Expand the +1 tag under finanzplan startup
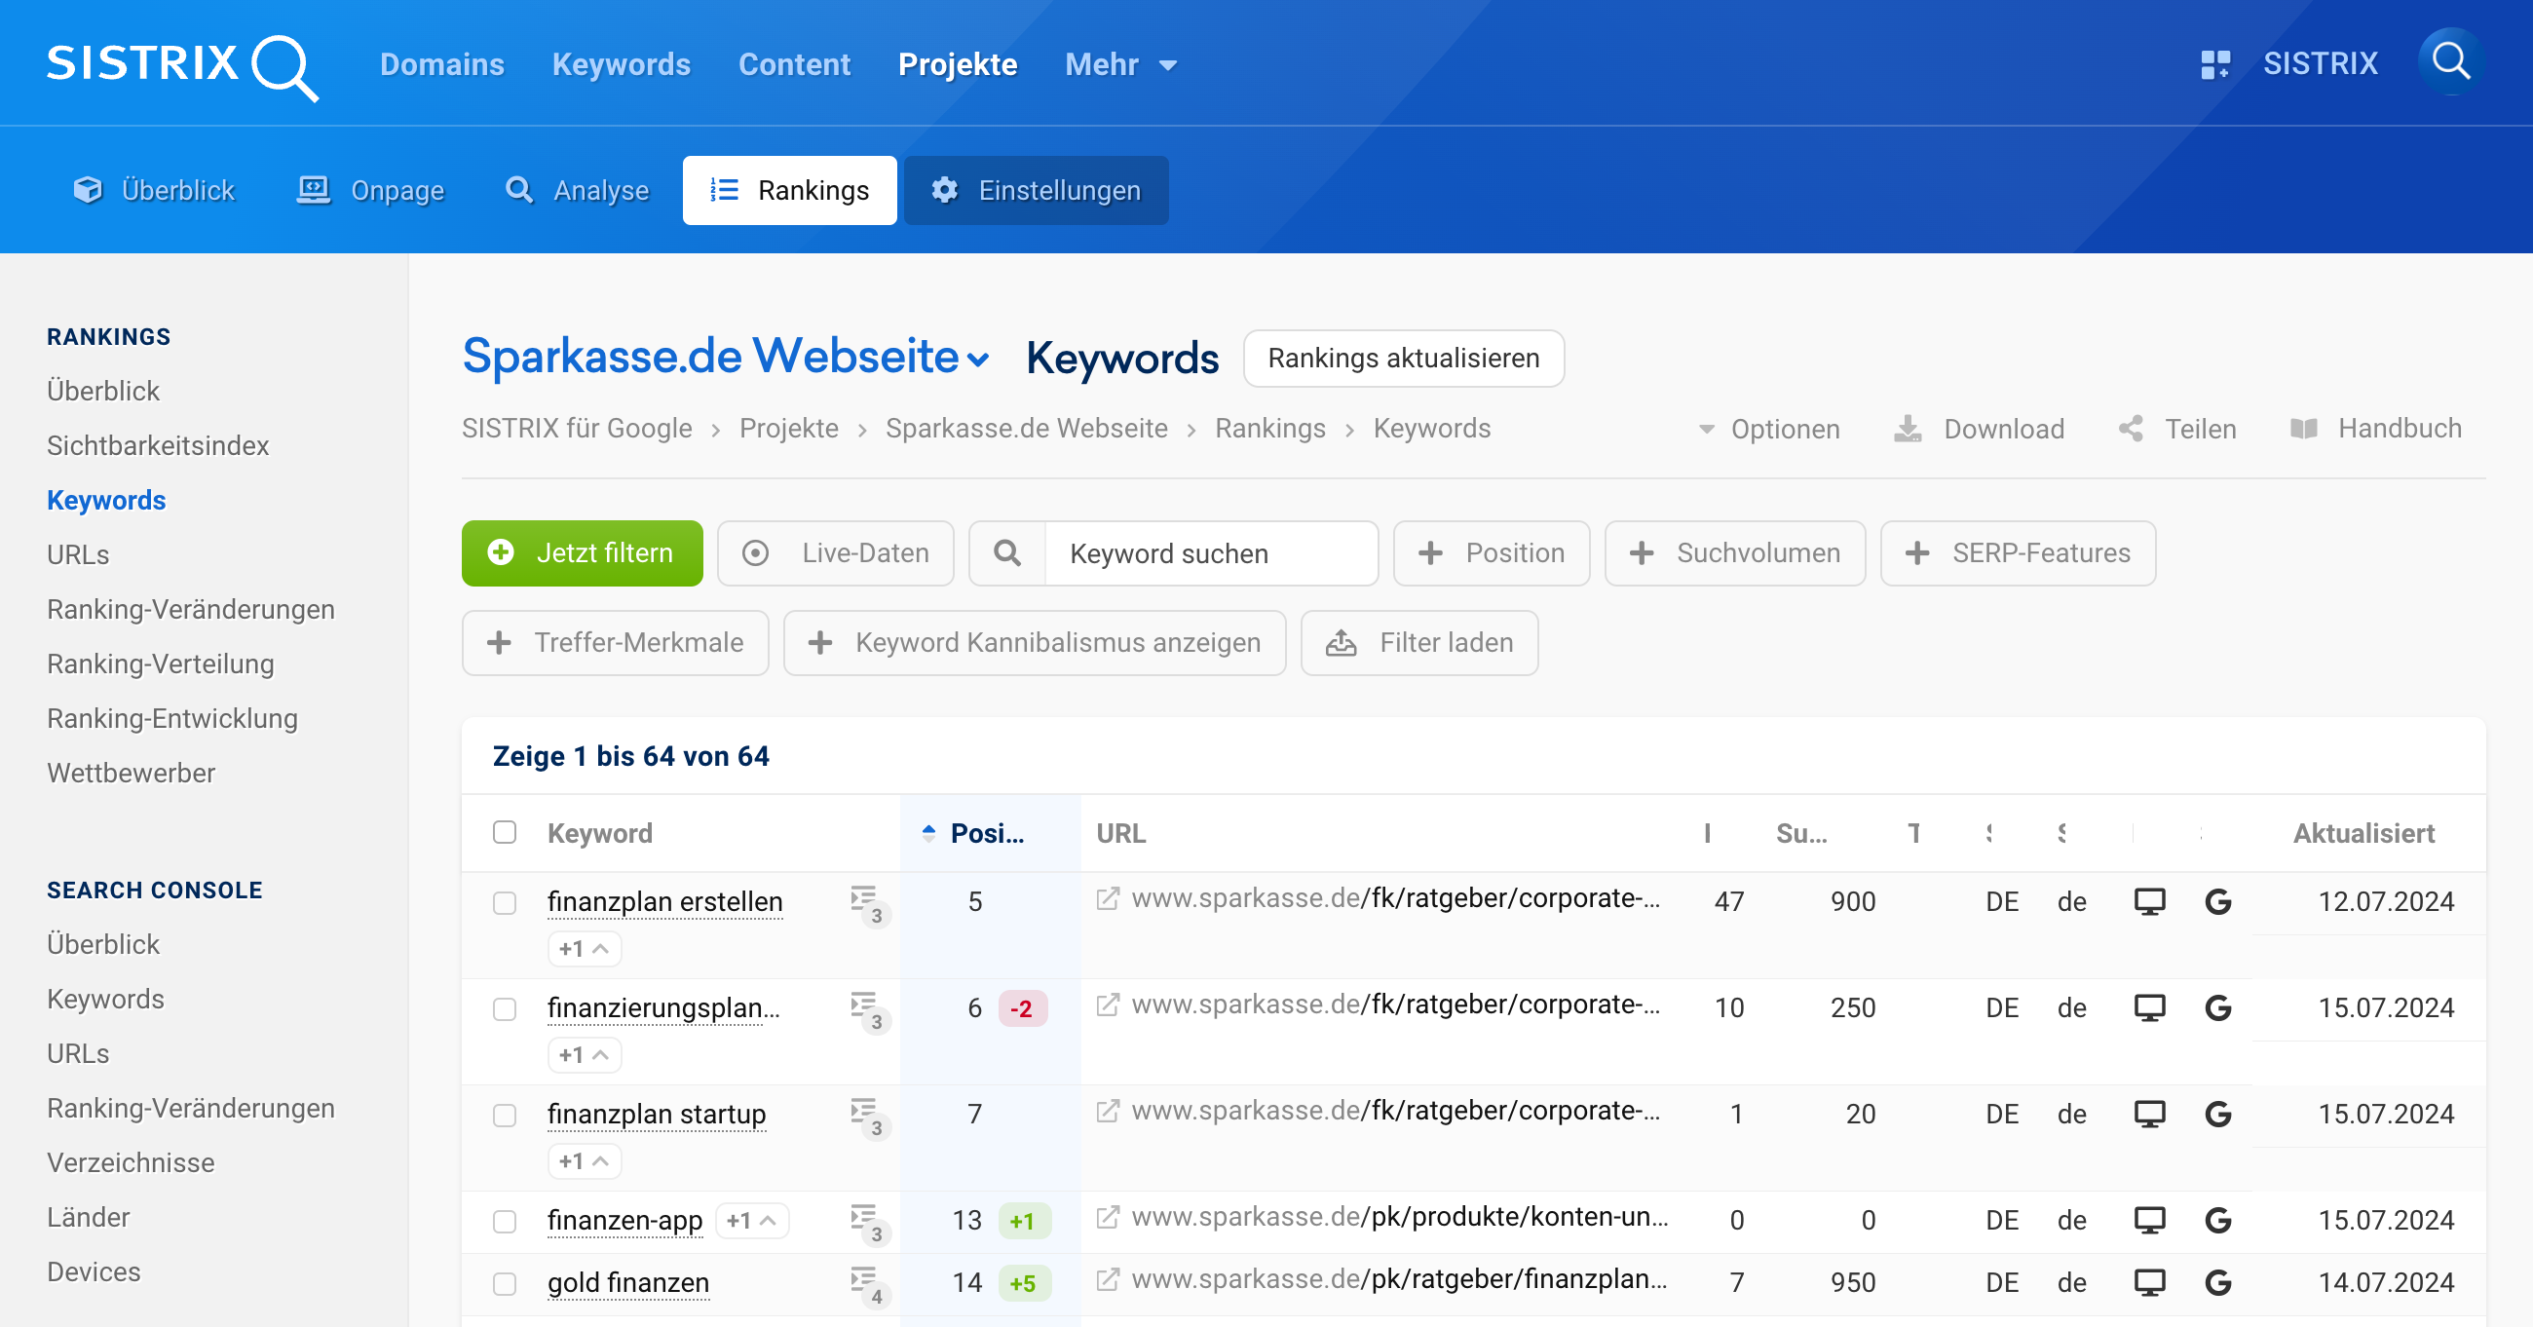This screenshot has height=1327, width=2533. coord(585,1160)
